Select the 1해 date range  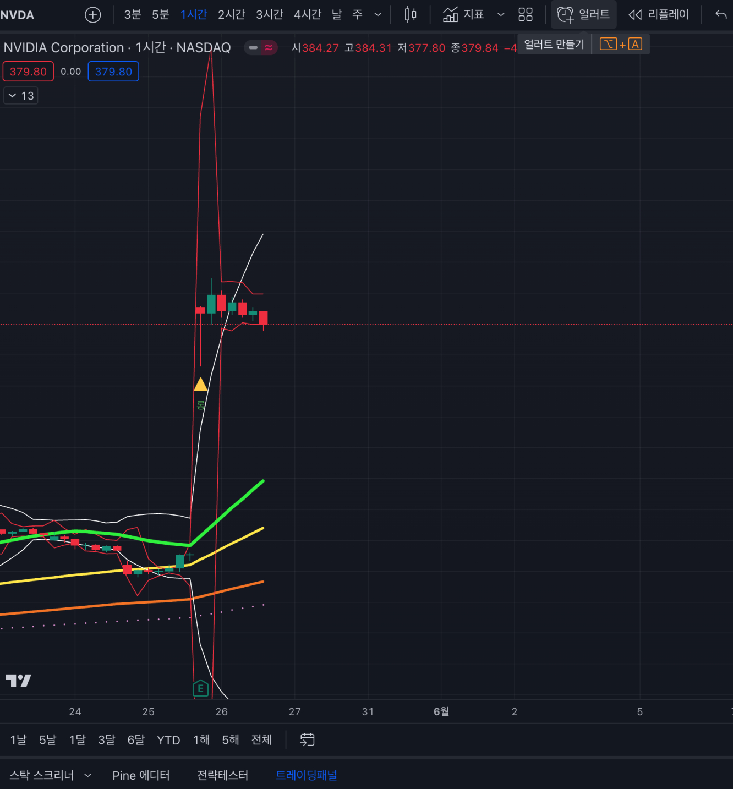click(201, 740)
